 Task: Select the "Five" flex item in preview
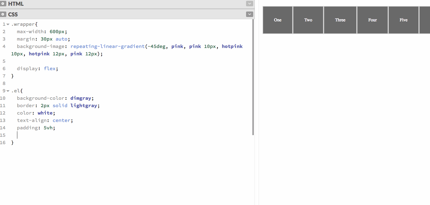[403, 20]
